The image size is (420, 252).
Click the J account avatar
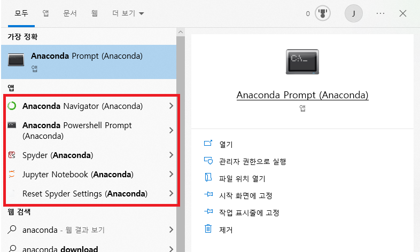(x=354, y=13)
